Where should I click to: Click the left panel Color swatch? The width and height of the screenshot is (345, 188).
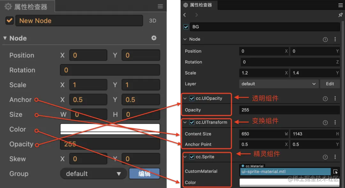click(x=110, y=129)
